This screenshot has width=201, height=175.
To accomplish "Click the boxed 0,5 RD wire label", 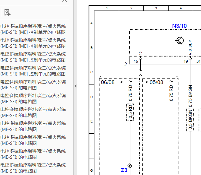I will point(130,112).
